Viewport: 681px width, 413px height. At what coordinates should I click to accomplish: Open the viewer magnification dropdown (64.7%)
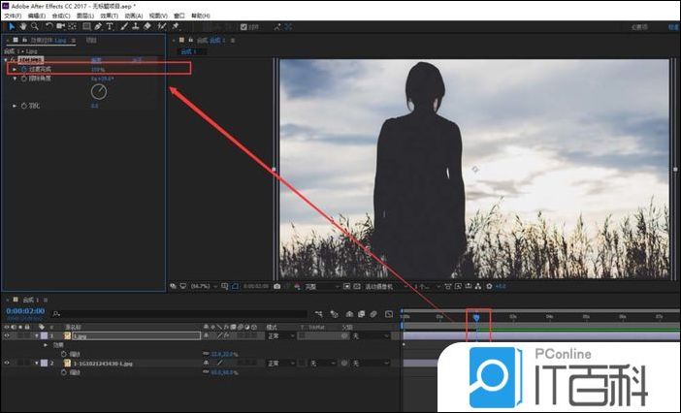point(201,287)
